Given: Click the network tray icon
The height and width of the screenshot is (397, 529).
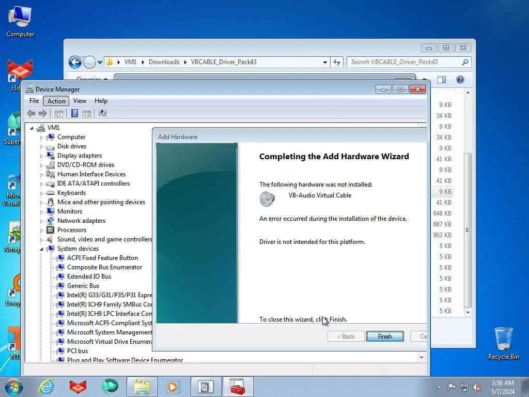Looking at the screenshot, I should point(464,388).
